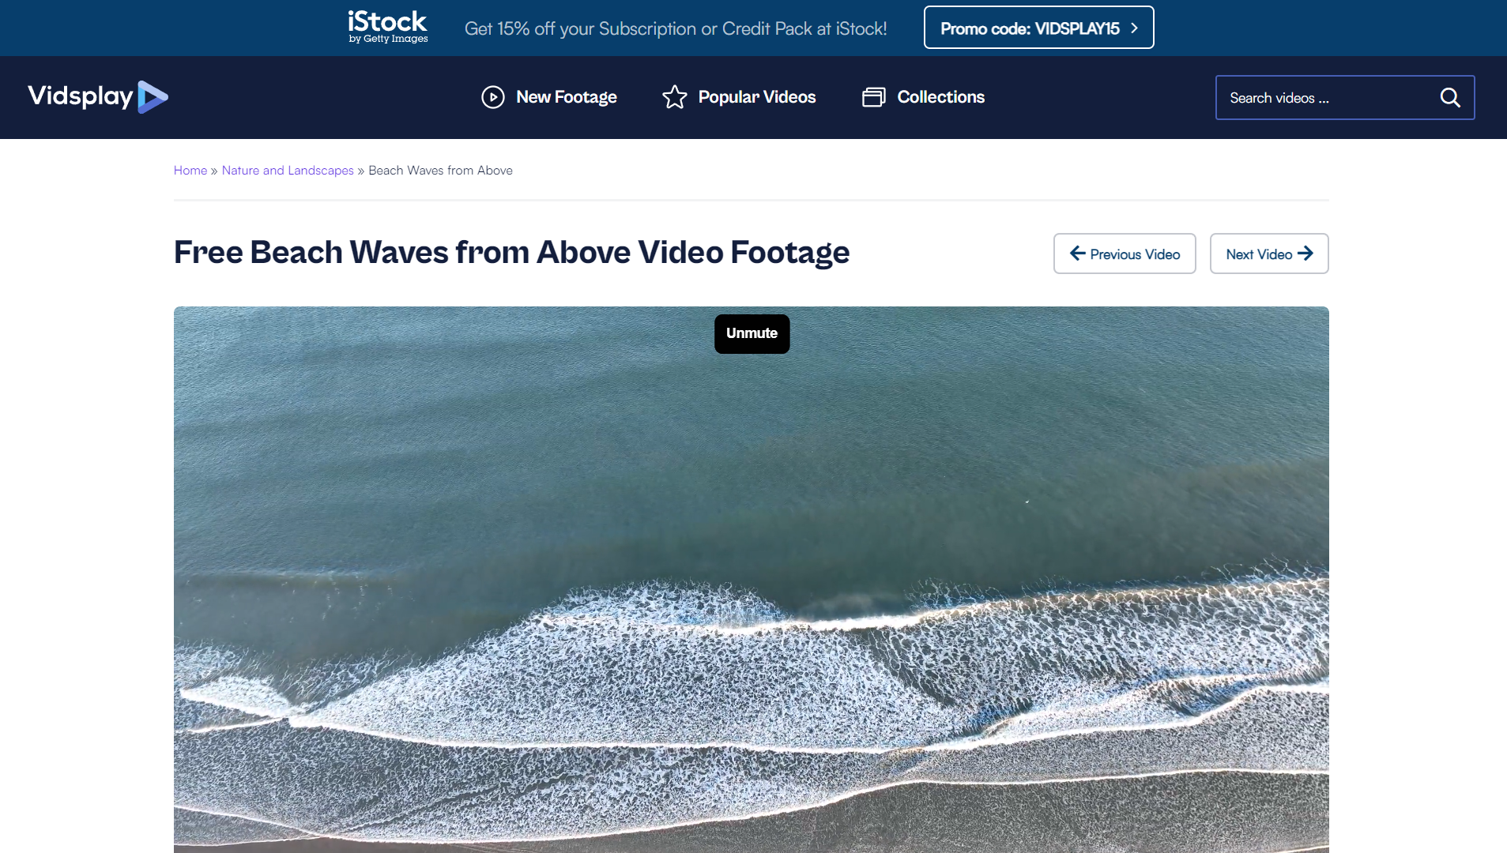Go to the Previous Video button
Screen dimensions: 1507x853
coord(1125,254)
